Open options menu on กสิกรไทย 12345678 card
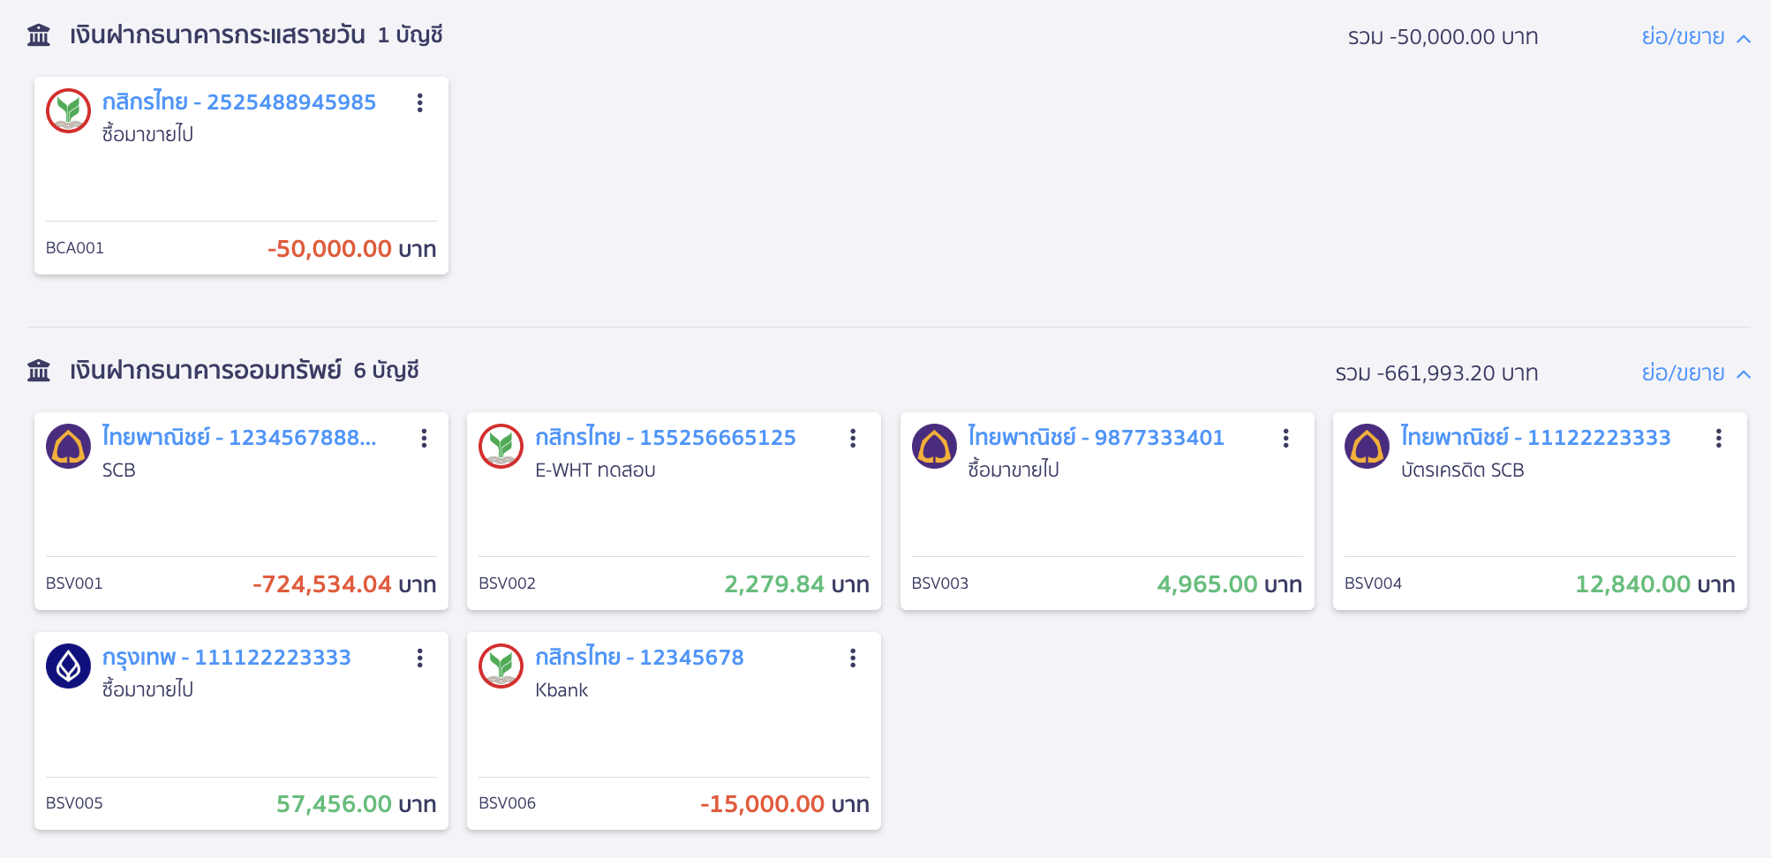1771x858 pixels. (853, 659)
